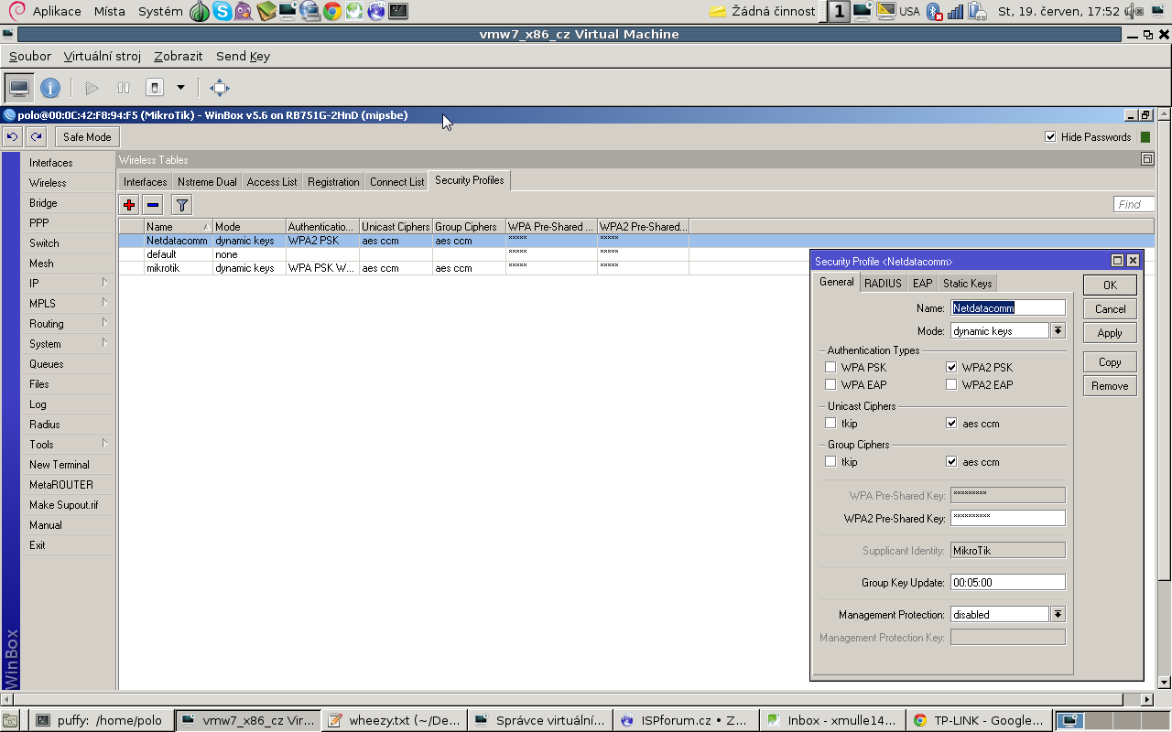The height and width of the screenshot is (732, 1172).
Task: Open the RADIUS tab in Security Profile
Action: point(883,284)
